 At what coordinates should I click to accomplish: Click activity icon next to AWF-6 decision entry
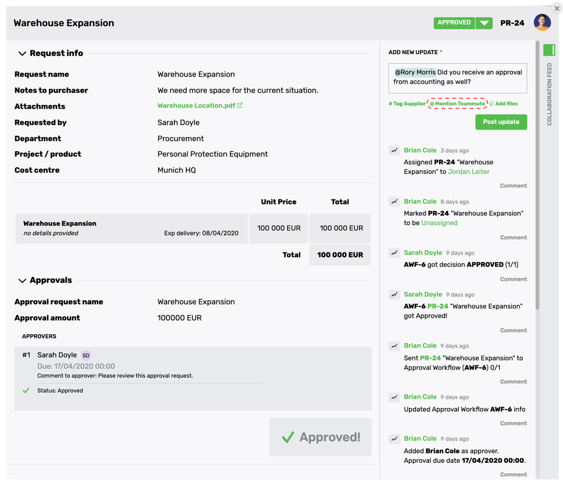tap(394, 253)
